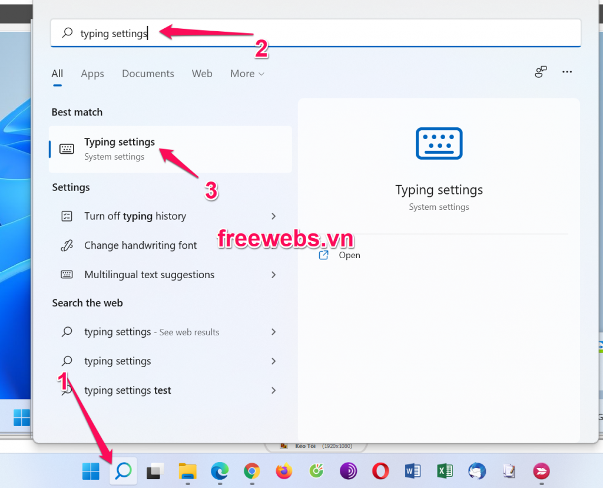Viewport: 603px width, 488px height.
Task: Expand Turn off typing history chevron
Action: (273, 216)
